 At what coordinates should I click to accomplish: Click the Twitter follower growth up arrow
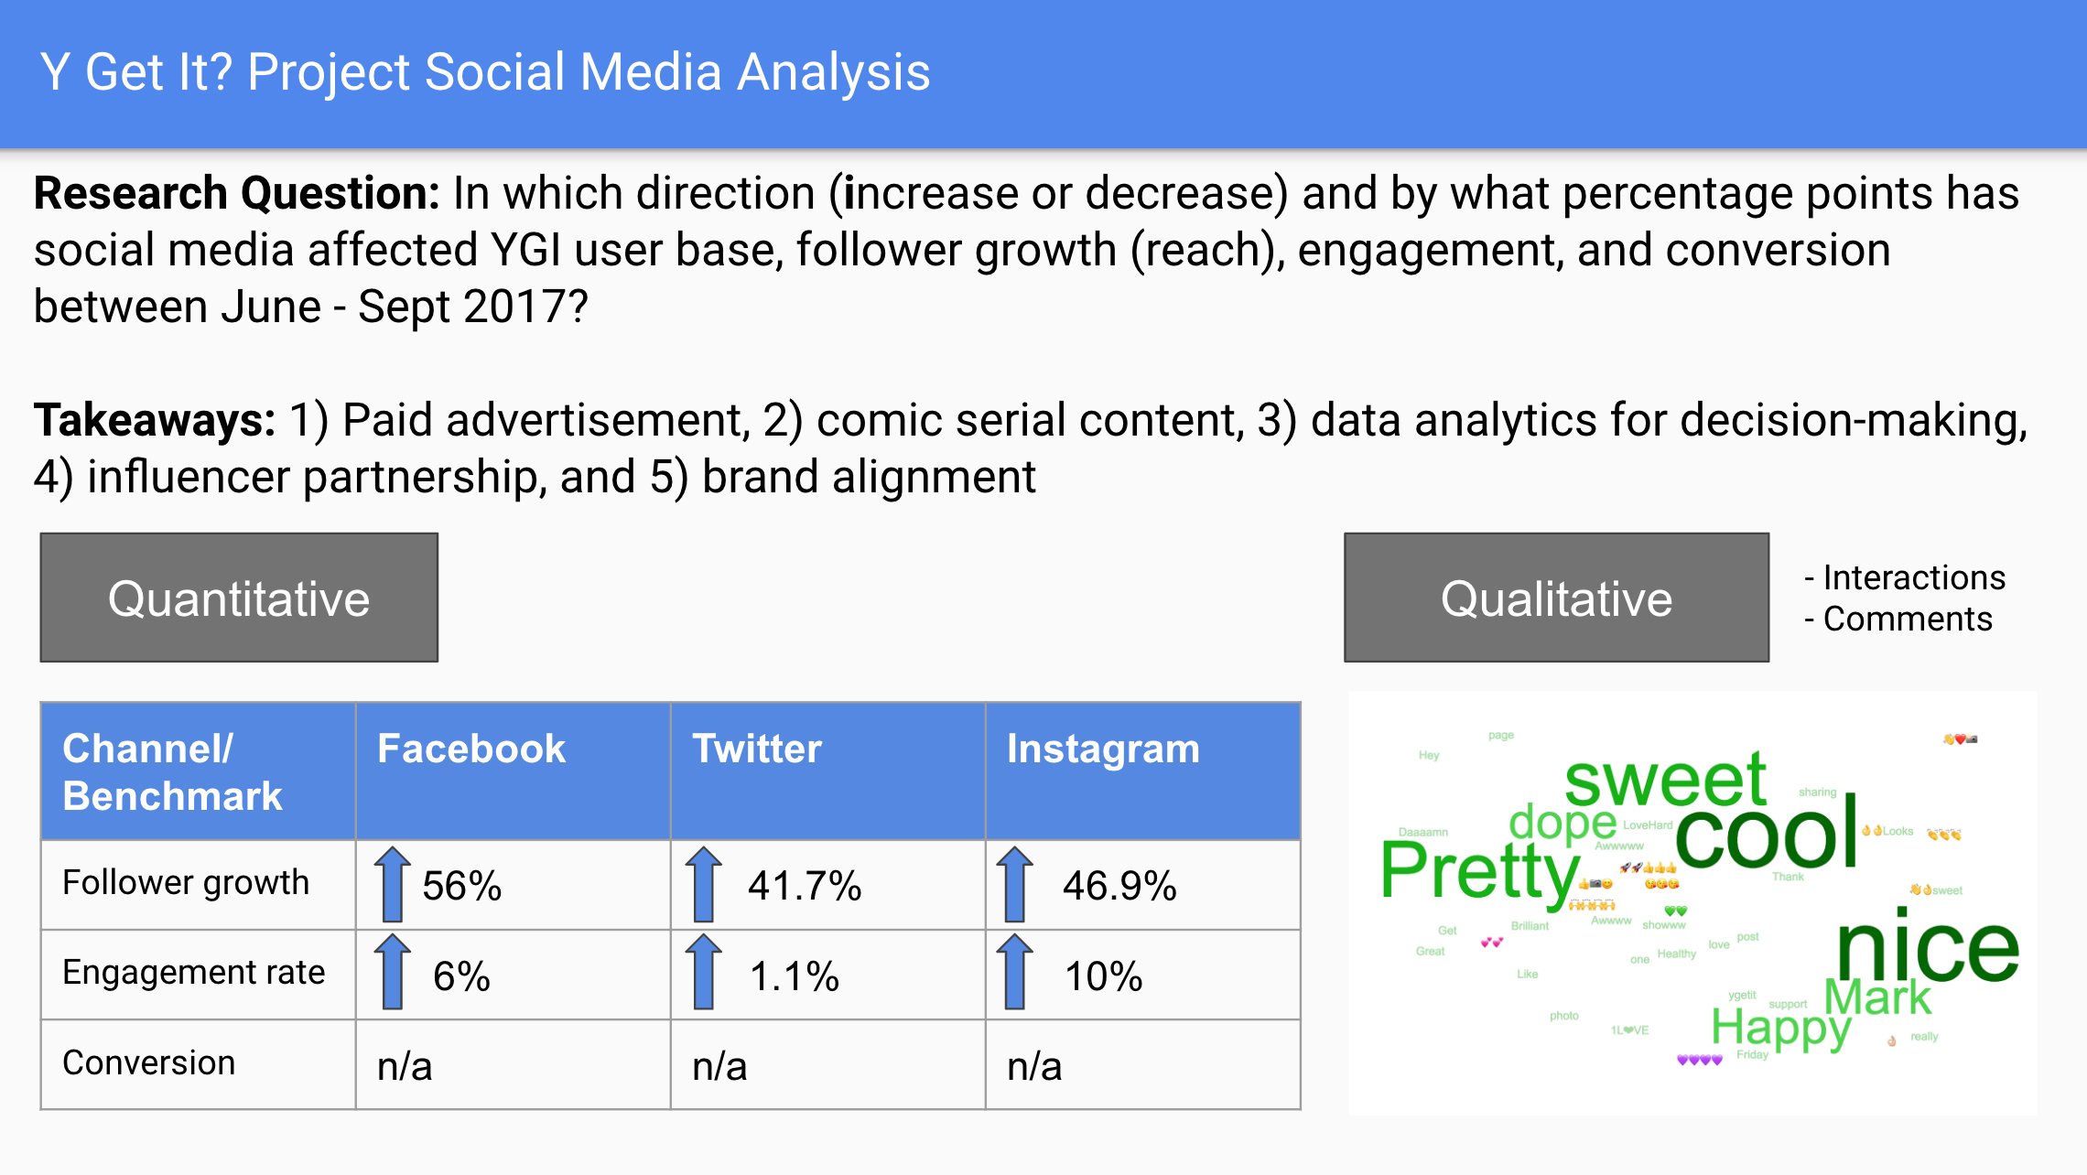click(703, 884)
